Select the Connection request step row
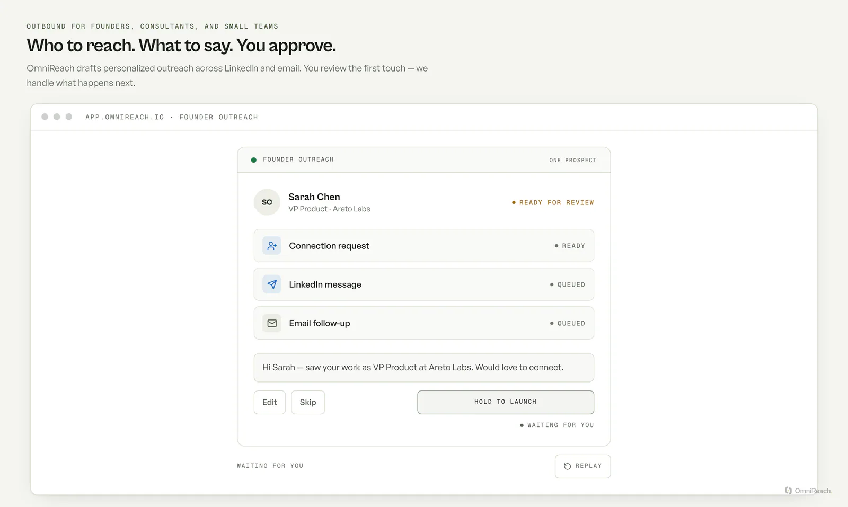848x507 pixels. coord(424,246)
